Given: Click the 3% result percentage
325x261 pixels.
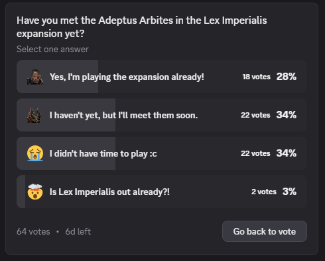Looking at the screenshot, I should [x=289, y=192].
